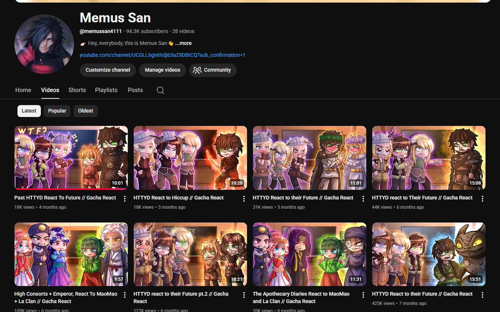Expand channel description with ...more

(x=183, y=43)
